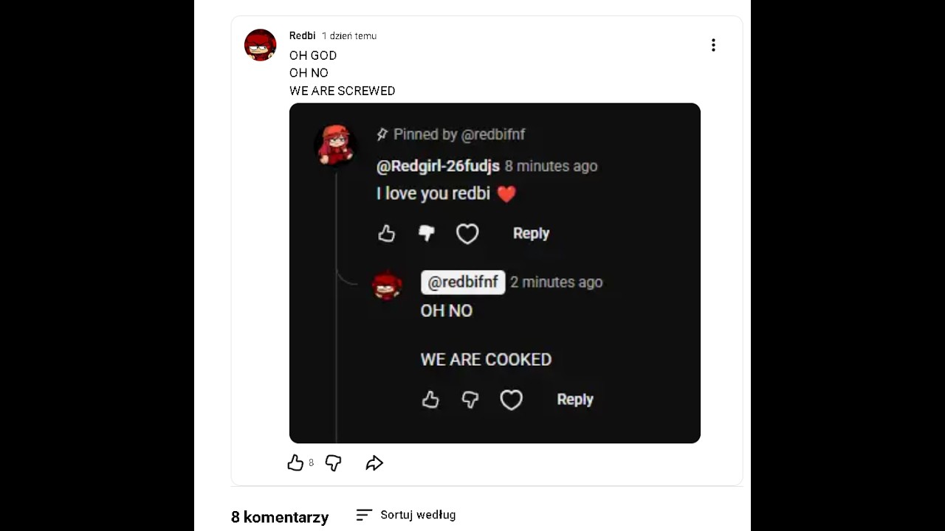Screen dimensions: 945x531
Task: Click Redbi's channel avatar
Action: point(260,45)
